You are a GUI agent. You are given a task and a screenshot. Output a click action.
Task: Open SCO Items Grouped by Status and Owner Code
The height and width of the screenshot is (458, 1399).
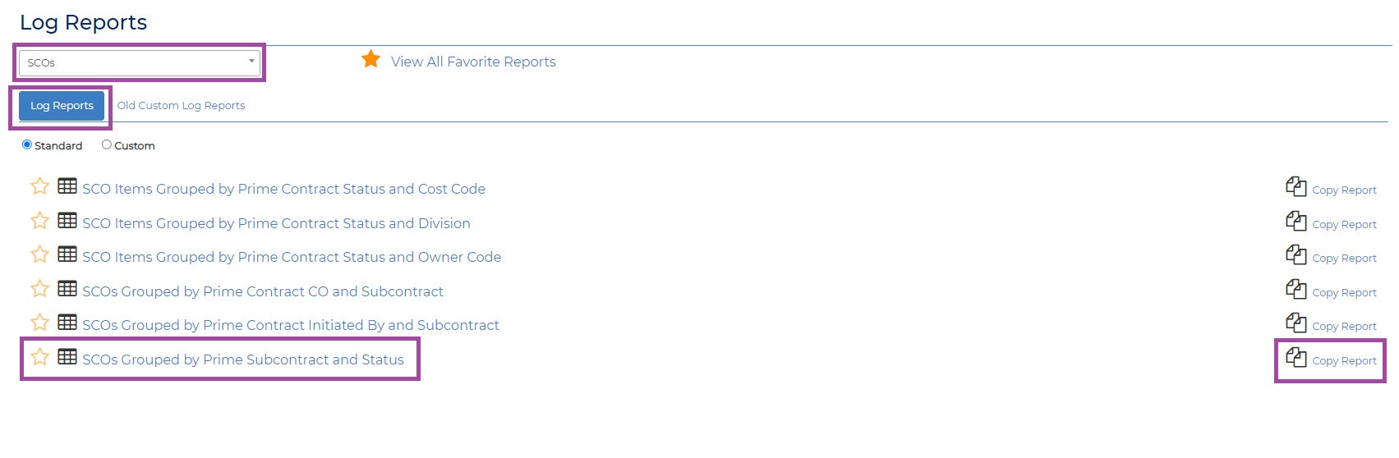[x=292, y=257]
